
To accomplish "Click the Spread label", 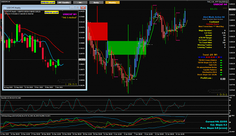I will 208,35.
